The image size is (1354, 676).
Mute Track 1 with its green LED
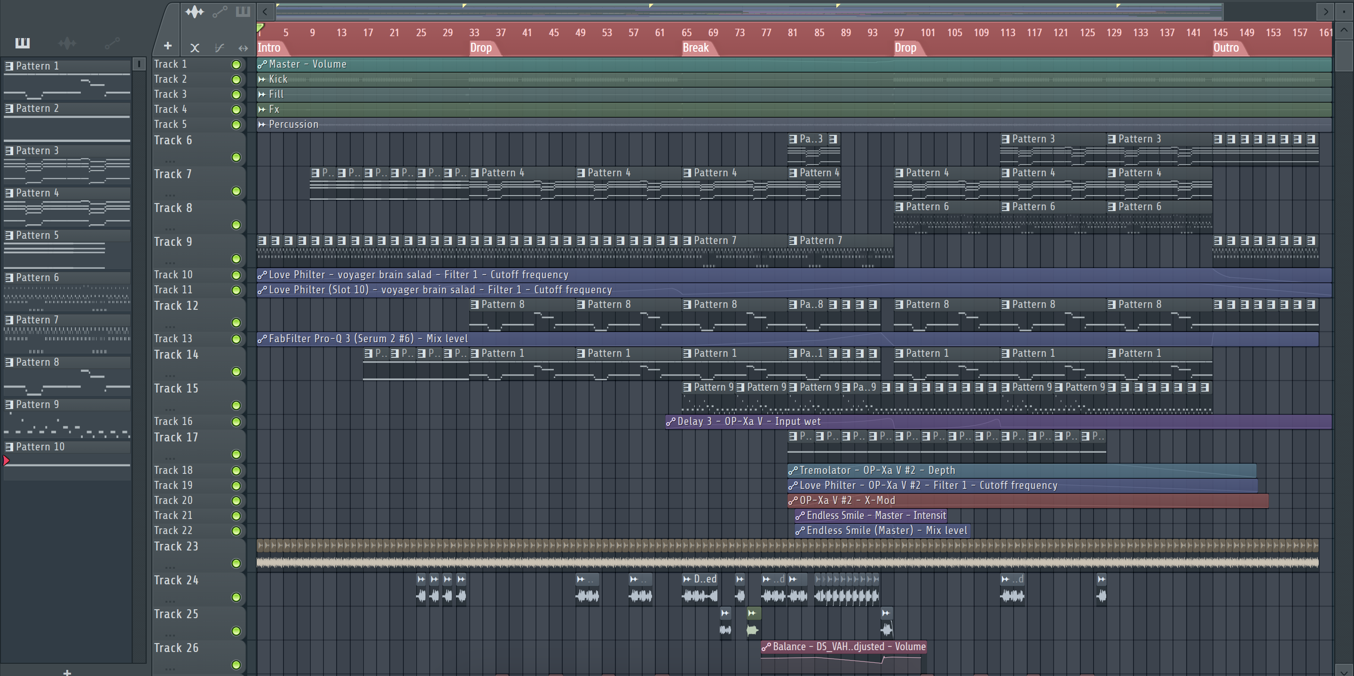236,65
